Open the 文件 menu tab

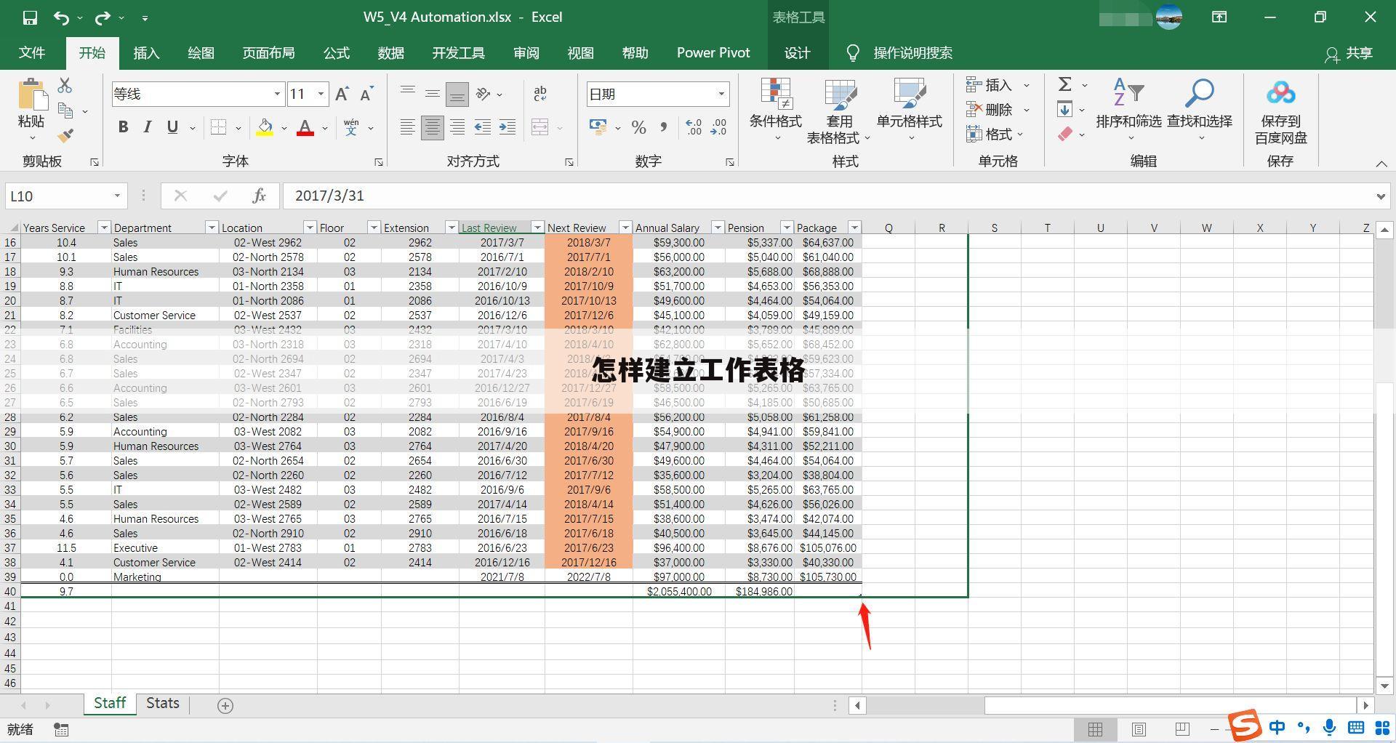(x=31, y=53)
